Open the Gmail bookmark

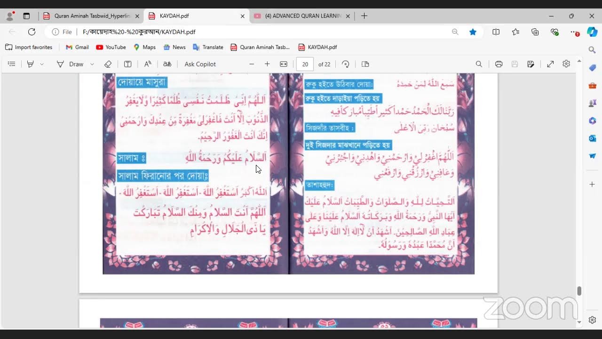point(77,47)
